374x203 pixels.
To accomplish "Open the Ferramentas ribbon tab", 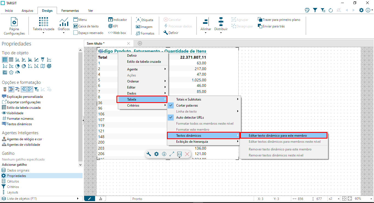I will click(70, 11).
